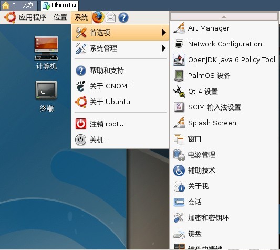Open SCIM 输入法设置

pos(224,107)
